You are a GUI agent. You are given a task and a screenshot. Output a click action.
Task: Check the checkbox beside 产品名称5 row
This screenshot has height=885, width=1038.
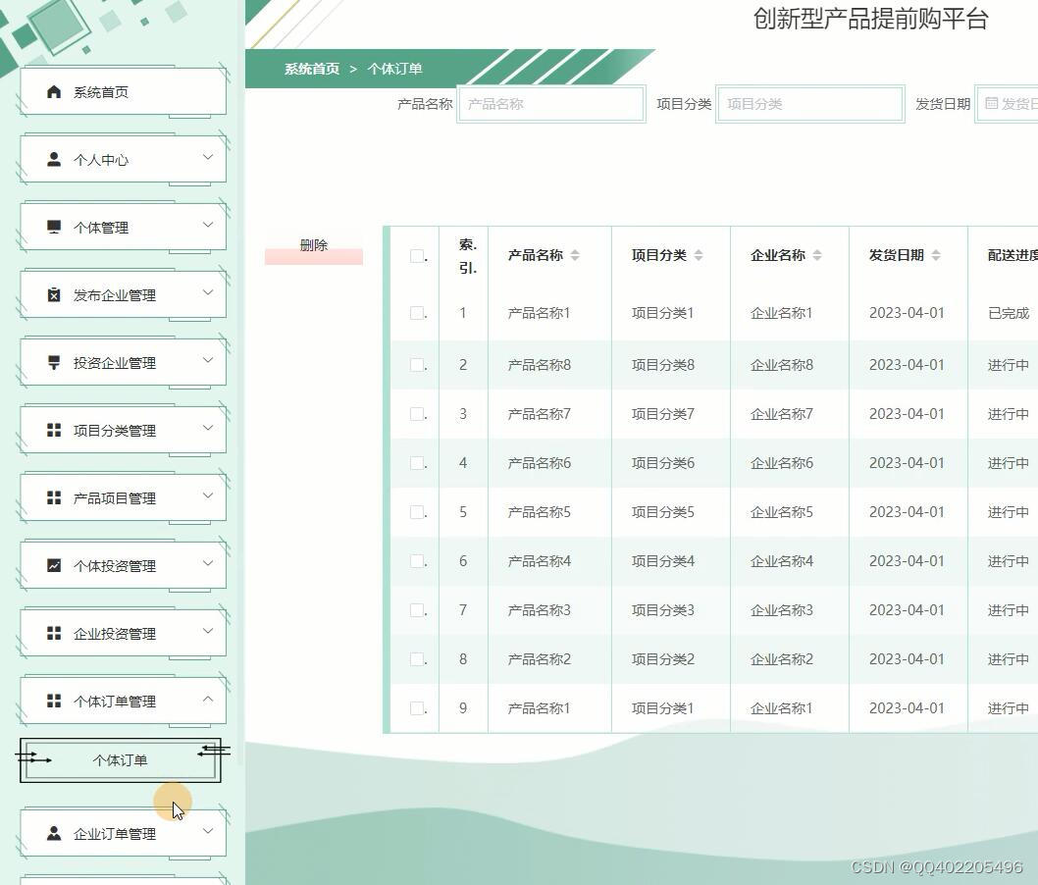(x=415, y=511)
